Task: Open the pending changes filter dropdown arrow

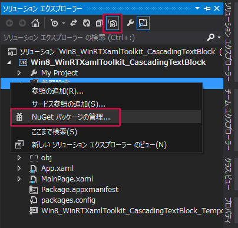Action: coord(64,23)
